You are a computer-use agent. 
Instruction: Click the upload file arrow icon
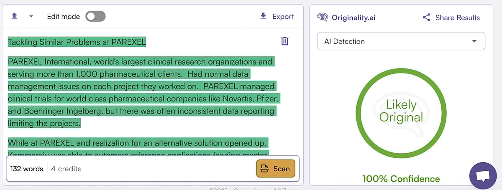coord(15,16)
